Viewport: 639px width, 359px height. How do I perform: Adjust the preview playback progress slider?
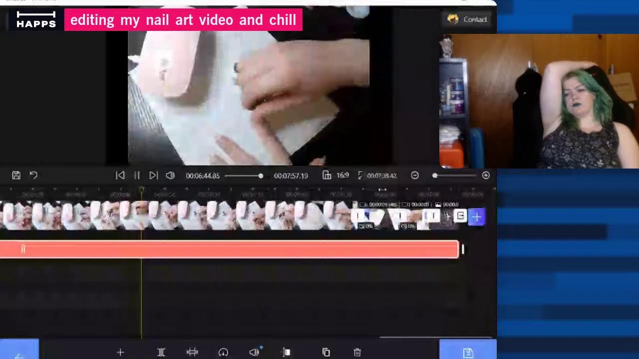pyautogui.click(x=244, y=176)
